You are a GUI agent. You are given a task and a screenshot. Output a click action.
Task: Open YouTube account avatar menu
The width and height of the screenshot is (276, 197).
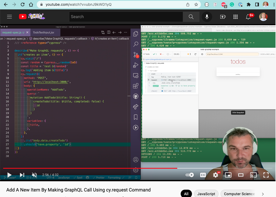click(263, 17)
